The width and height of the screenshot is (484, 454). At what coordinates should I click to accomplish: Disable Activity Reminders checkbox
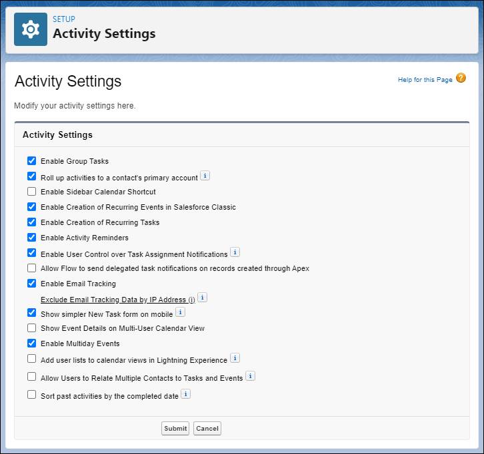tap(31, 238)
